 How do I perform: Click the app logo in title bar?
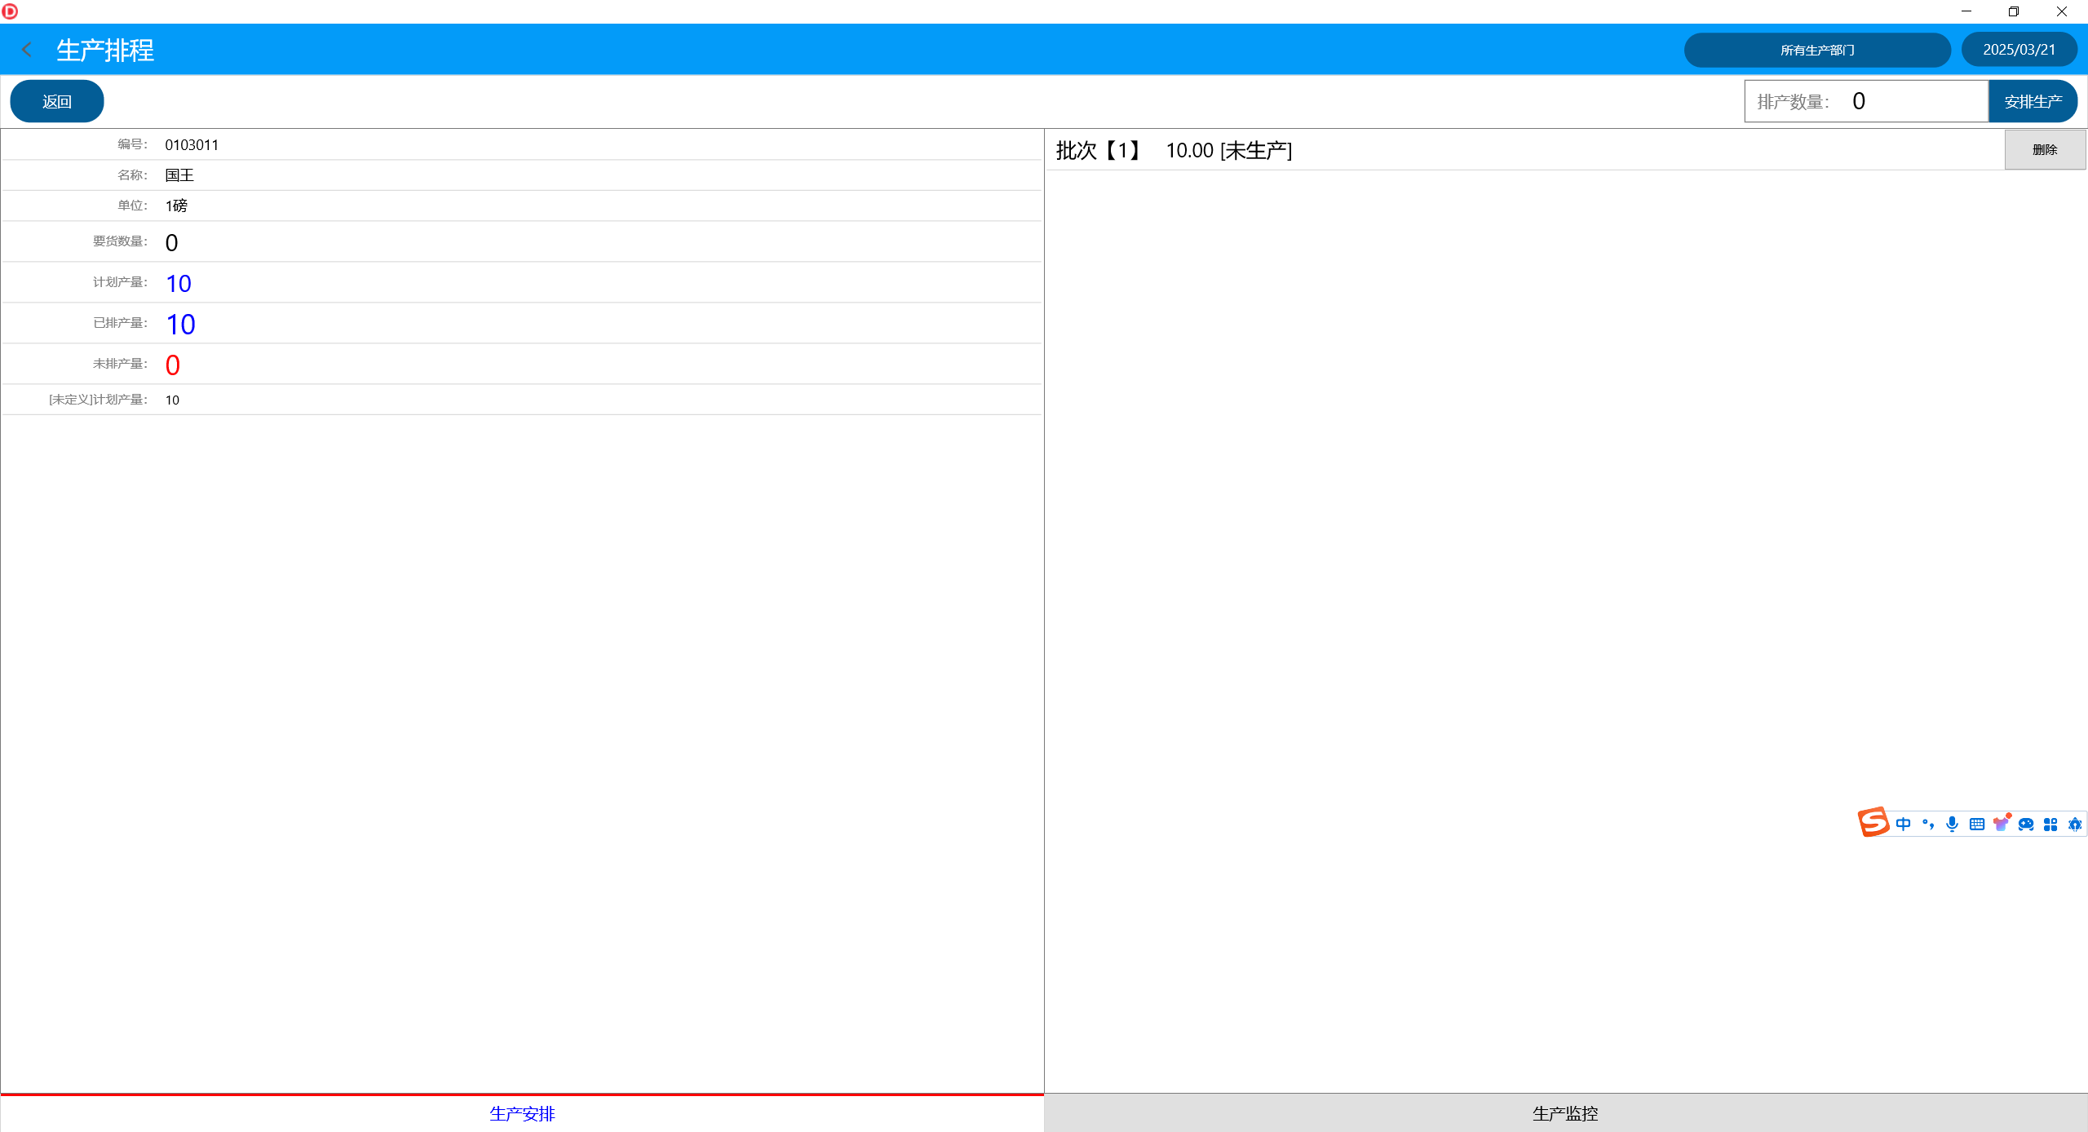coord(10,11)
